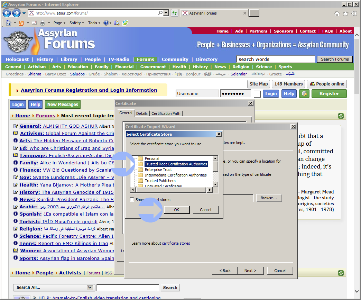The image size is (361, 300).
Task: Click the Register button
Action: click(329, 93)
